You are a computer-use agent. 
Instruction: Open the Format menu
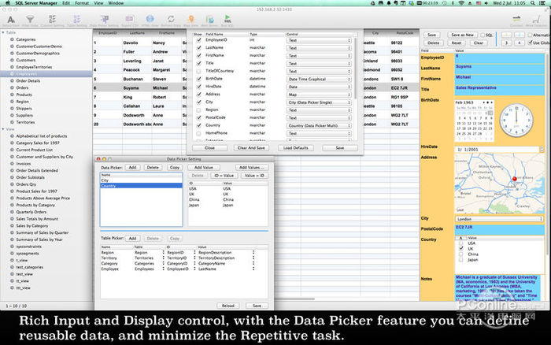coord(81,3)
